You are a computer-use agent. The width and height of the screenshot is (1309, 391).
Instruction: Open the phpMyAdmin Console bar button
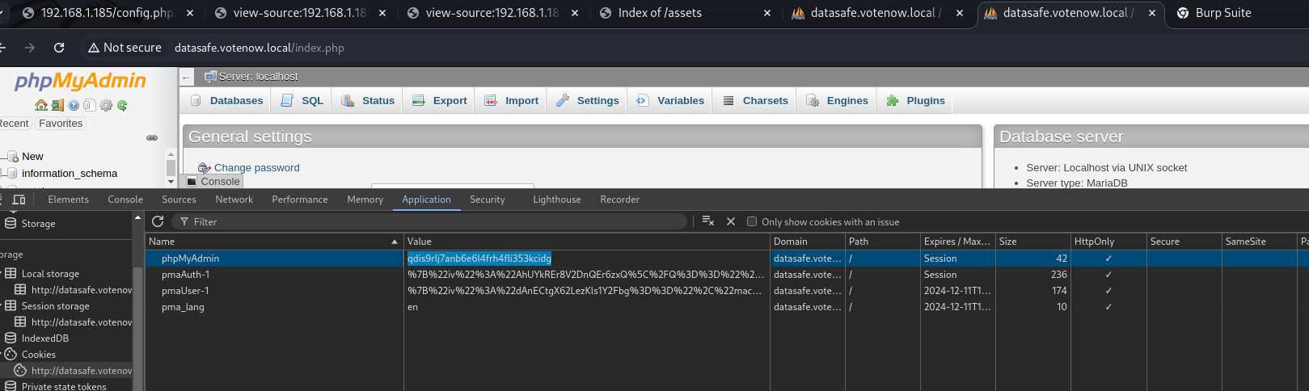[213, 181]
